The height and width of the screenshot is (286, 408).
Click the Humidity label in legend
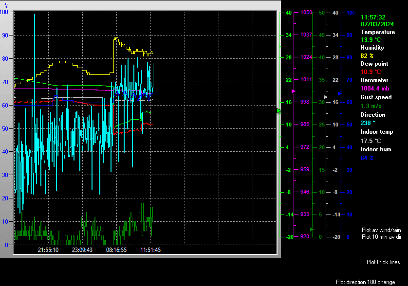[372, 48]
